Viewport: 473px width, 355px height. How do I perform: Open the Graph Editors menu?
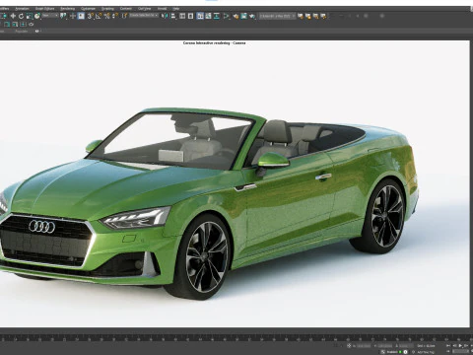(x=44, y=9)
